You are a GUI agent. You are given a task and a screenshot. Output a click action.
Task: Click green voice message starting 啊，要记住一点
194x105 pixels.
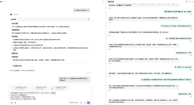click(x=183, y=67)
